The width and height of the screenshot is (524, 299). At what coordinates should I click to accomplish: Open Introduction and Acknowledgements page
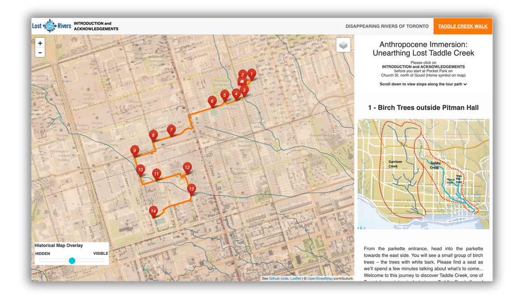tap(96, 26)
